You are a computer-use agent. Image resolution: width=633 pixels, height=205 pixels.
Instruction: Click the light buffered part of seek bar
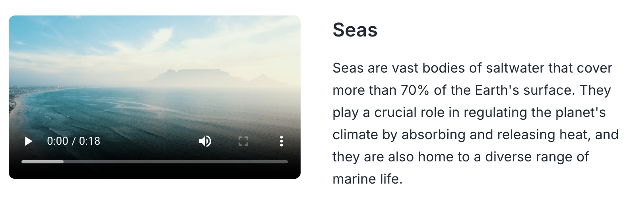tap(43, 162)
